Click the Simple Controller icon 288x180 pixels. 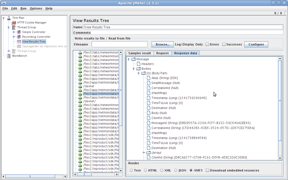pos(19,32)
